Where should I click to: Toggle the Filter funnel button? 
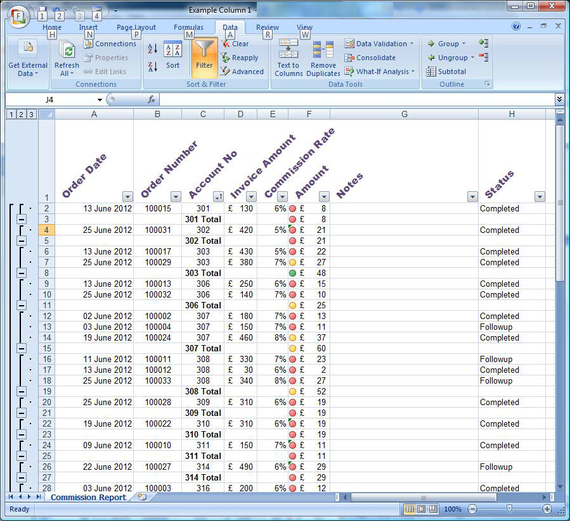(204, 56)
